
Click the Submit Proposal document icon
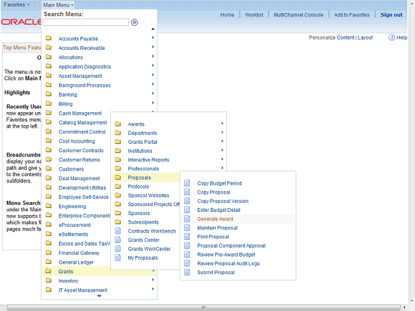[187, 272]
